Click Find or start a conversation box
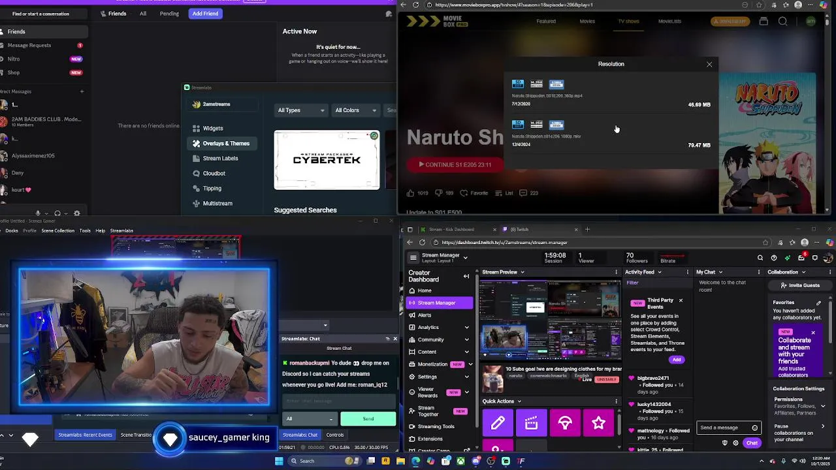This screenshot has height=470, width=836. click(x=42, y=14)
